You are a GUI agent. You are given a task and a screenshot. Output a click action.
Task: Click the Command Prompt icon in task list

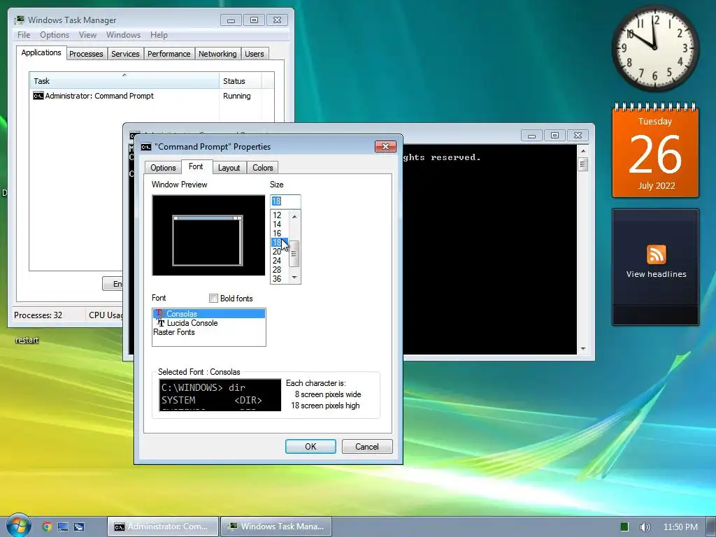(x=38, y=96)
